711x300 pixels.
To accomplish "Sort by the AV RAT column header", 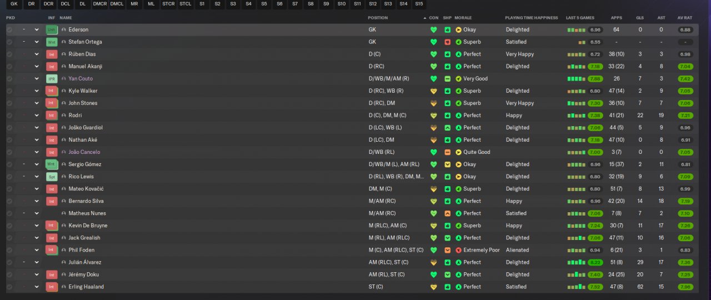I will (x=685, y=18).
